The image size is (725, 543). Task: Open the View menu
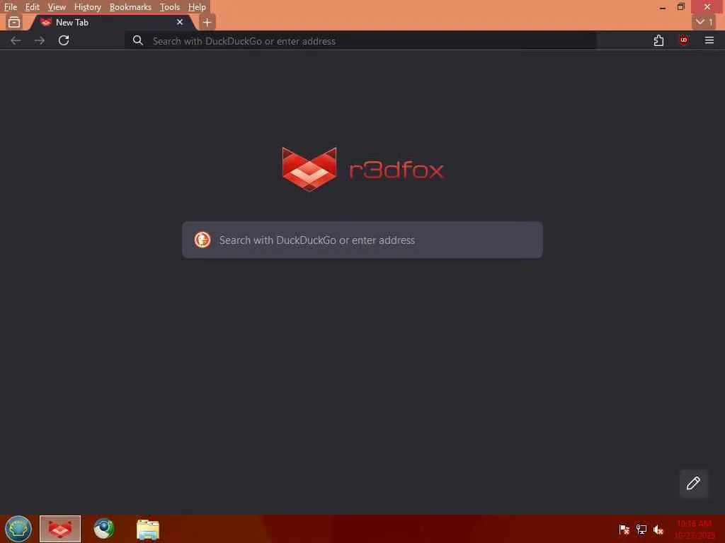(x=57, y=7)
